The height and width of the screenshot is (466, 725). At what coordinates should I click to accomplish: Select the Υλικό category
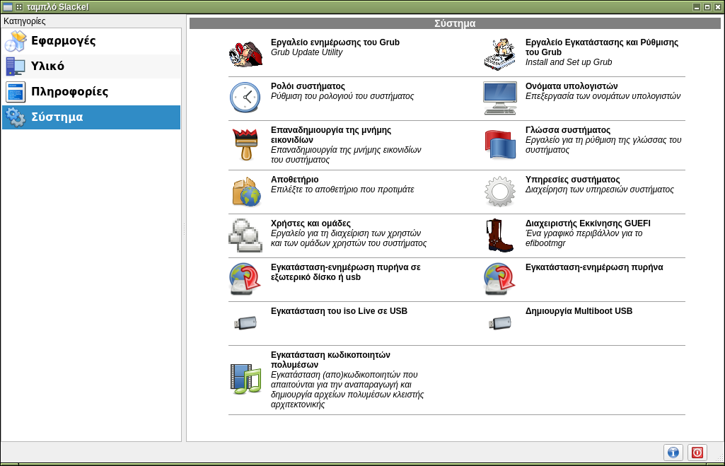tap(47, 66)
